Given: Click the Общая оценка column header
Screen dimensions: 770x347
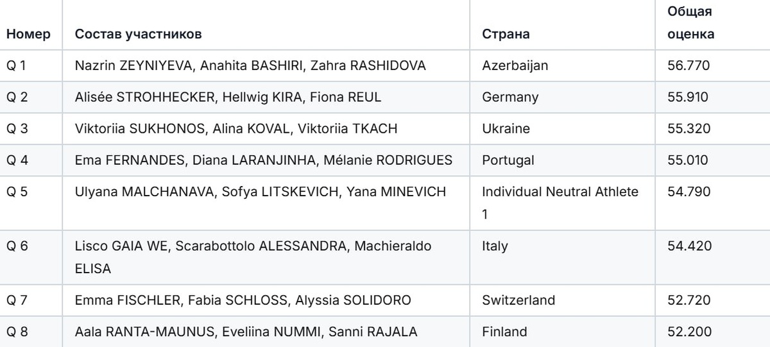Looking at the screenshot, I should coord(690,23).
